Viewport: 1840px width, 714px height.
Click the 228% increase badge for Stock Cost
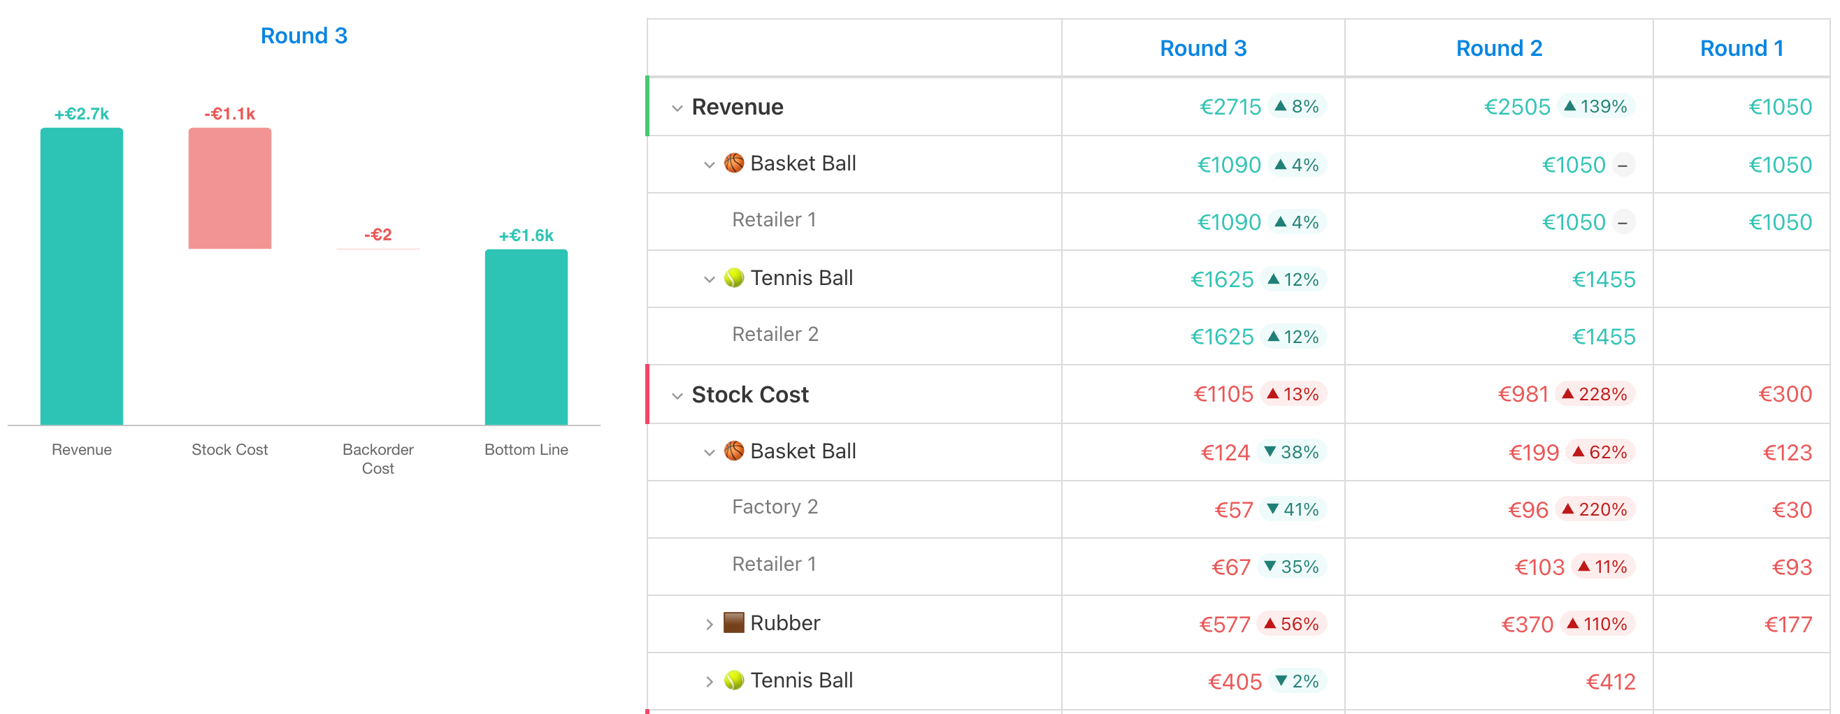[1595, 394]
